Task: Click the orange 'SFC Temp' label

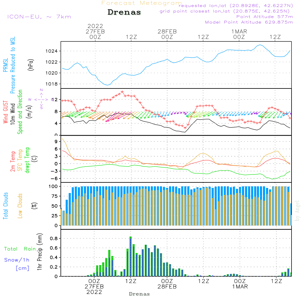Action: (20, 160)
